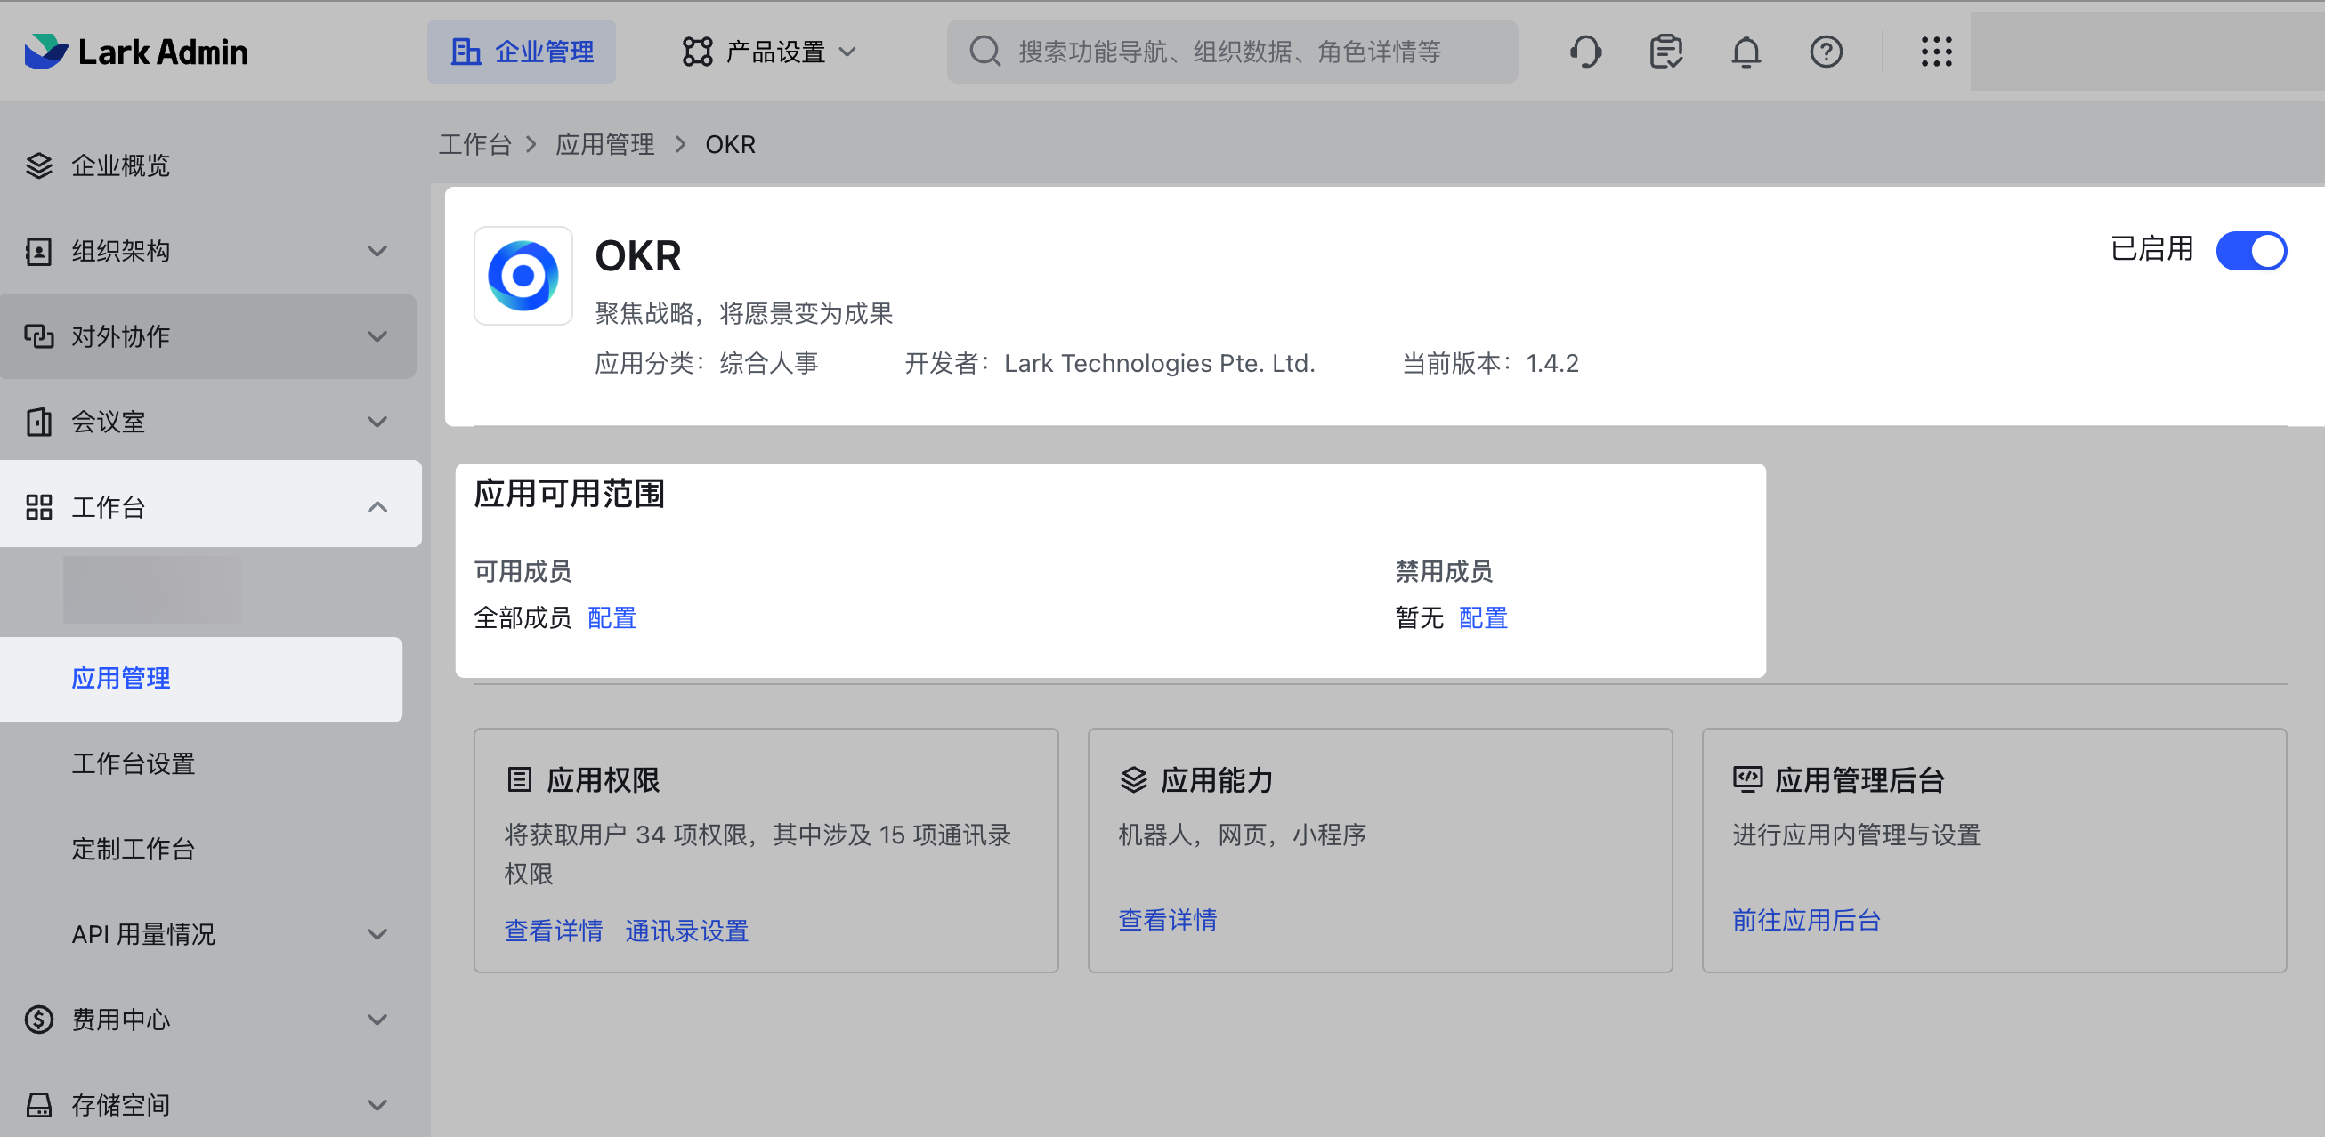
Task: Click 查看详情 under 应用权限
Action: 554,931
